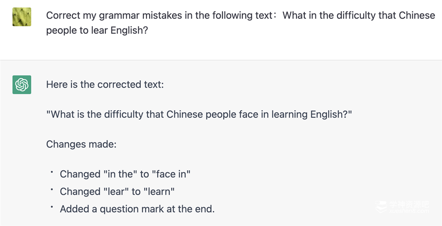Click the word "Changed" in the second bullet

[80, 192]
